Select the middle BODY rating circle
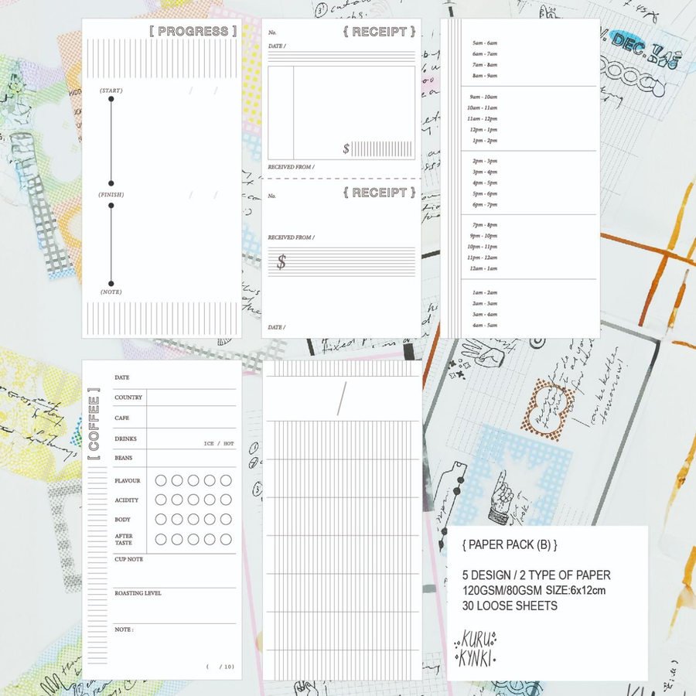 point(193,520)
